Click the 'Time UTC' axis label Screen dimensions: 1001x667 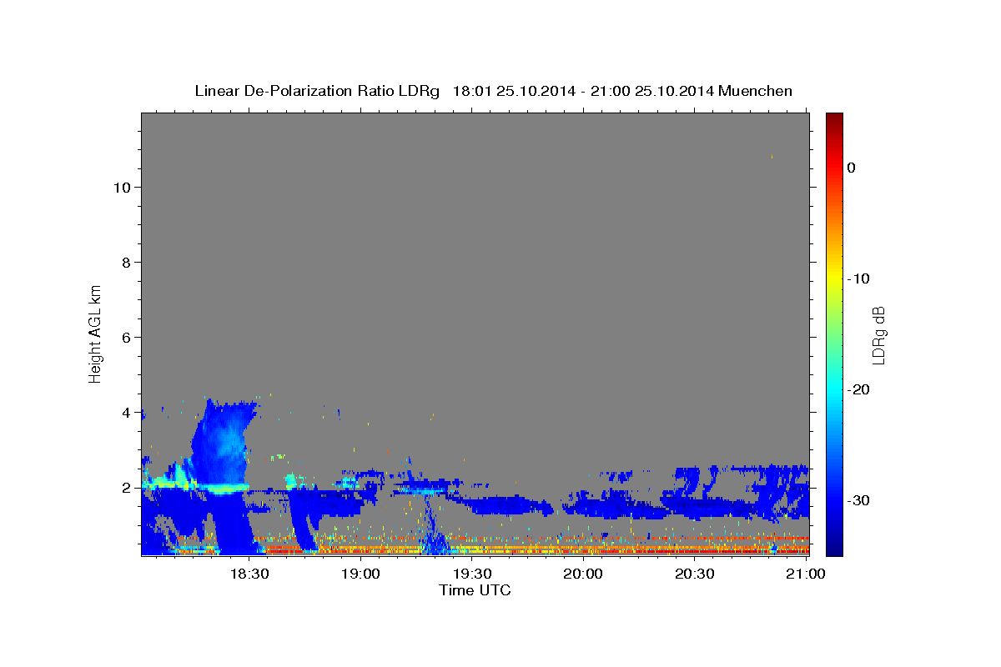click(475, 590)
